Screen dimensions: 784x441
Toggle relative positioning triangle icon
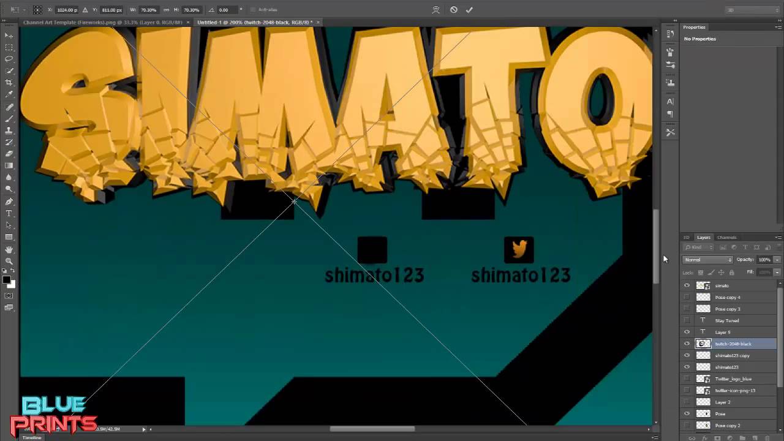(85, 10)
